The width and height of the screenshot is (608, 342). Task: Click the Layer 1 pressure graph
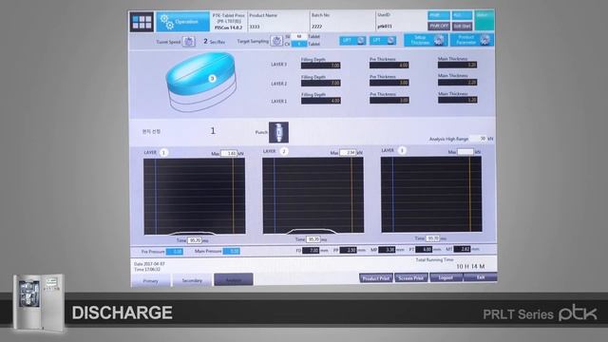[x=195, y=197]
